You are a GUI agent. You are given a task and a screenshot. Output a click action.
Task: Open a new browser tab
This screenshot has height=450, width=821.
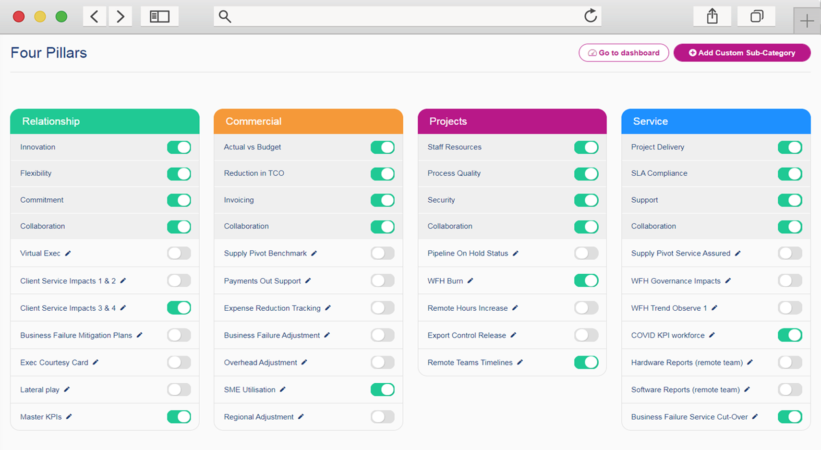tap(807, 21)
